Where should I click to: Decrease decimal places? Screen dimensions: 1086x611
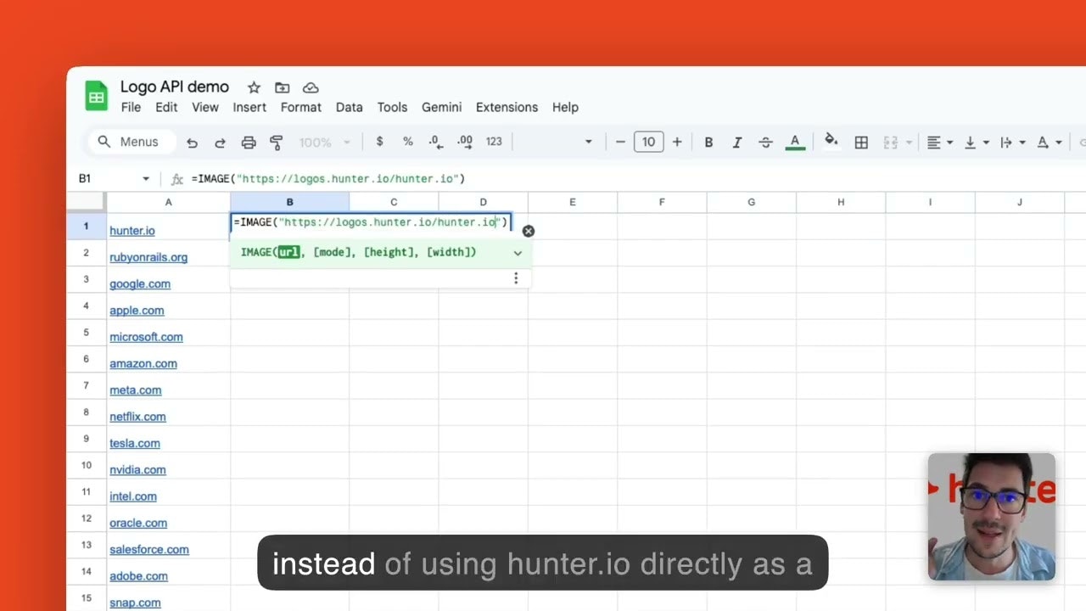click(x=435, y=142)
